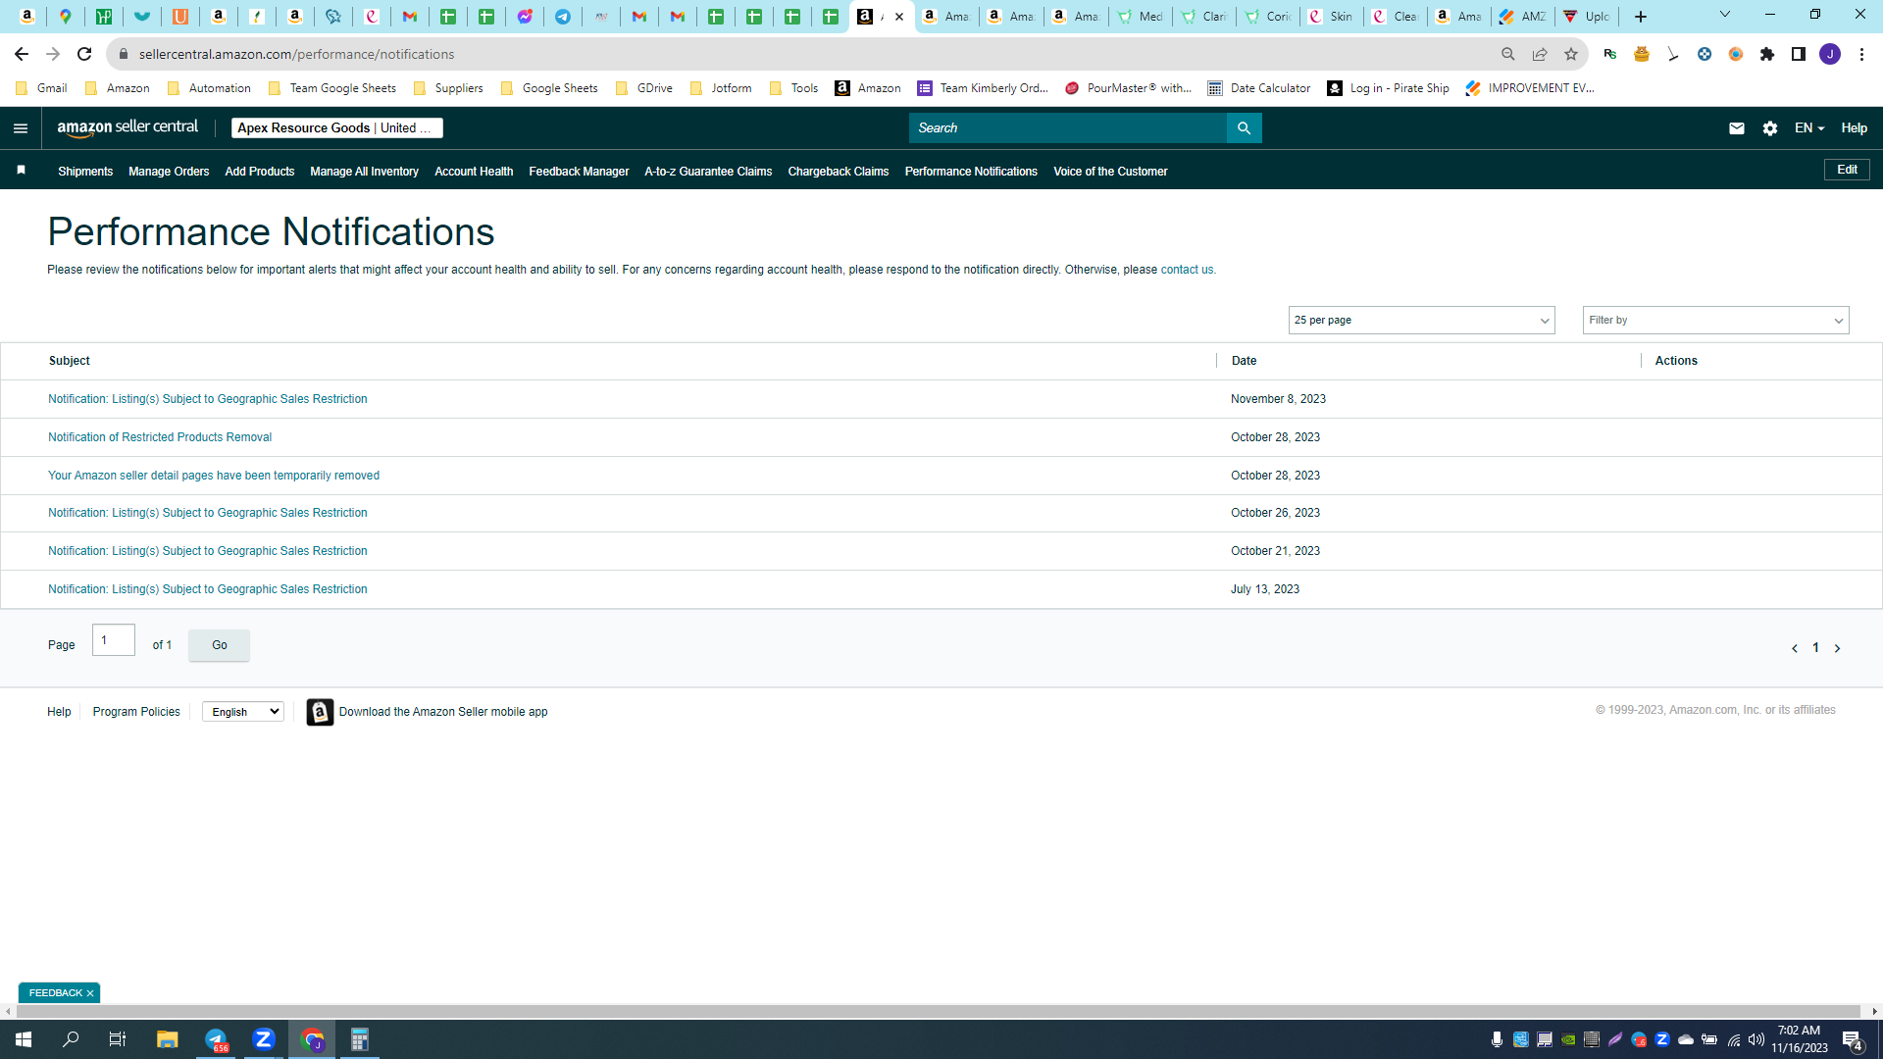Click the Edit button in nav bar
This screenshot has width=1883, height=1059.
click(1847, 170)
